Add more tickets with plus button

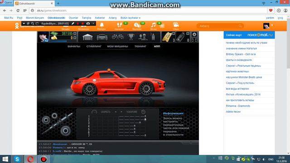174,34
